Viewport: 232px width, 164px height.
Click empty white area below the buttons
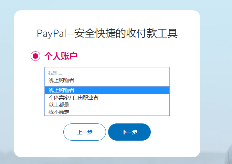[x=107, y=149]
